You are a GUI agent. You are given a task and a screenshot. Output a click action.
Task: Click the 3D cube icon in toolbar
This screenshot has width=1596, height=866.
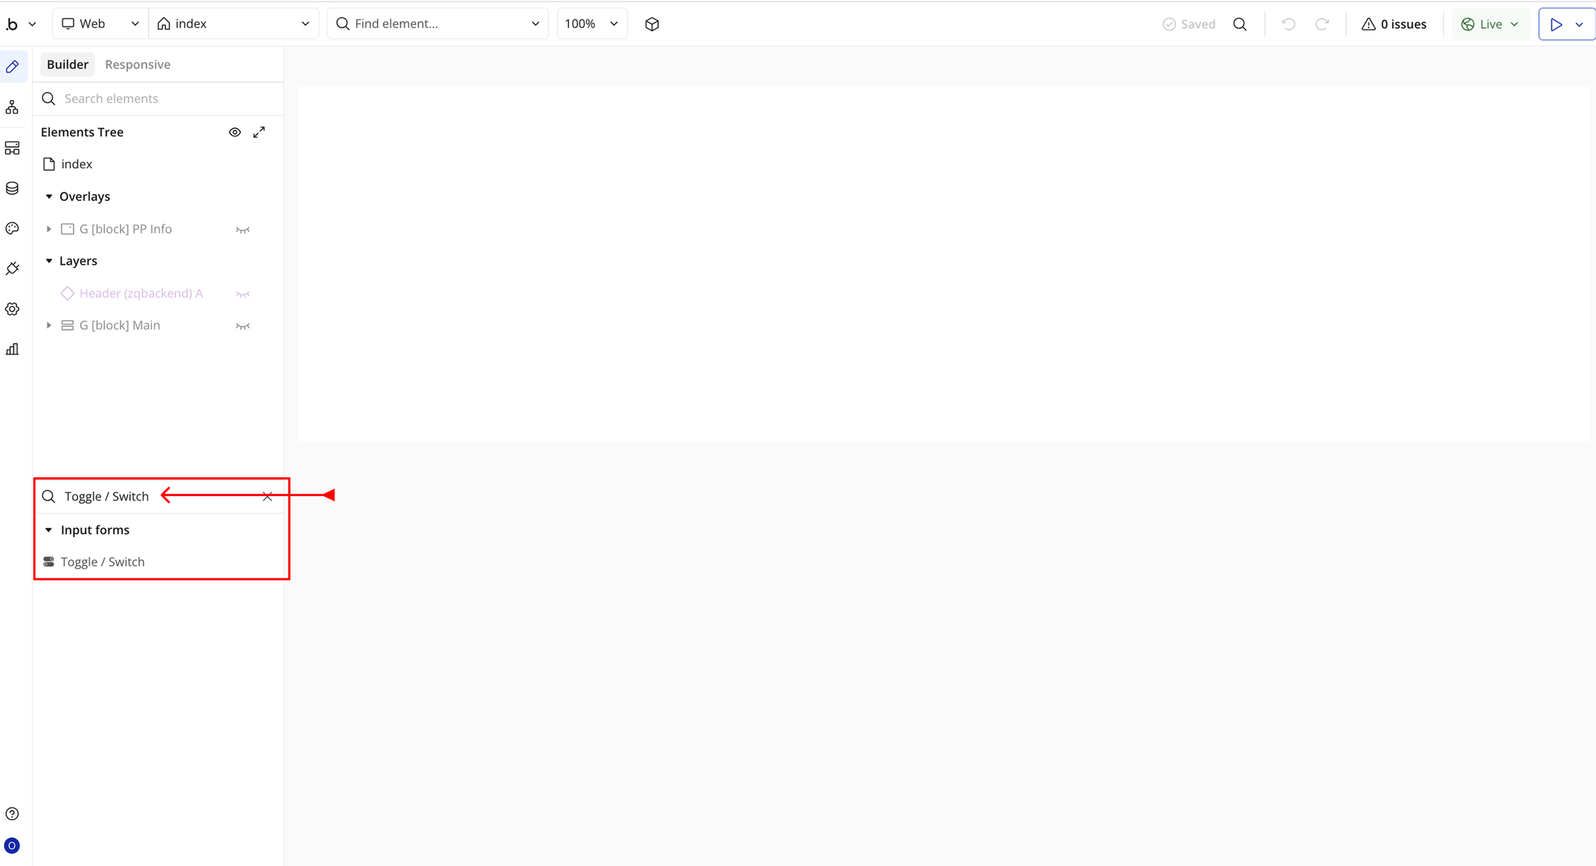(x=652, y=24)
